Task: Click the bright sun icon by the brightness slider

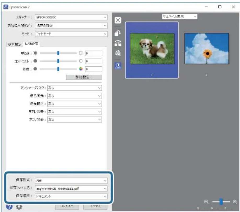Action: pyautogui.click(x=81, y=53)
